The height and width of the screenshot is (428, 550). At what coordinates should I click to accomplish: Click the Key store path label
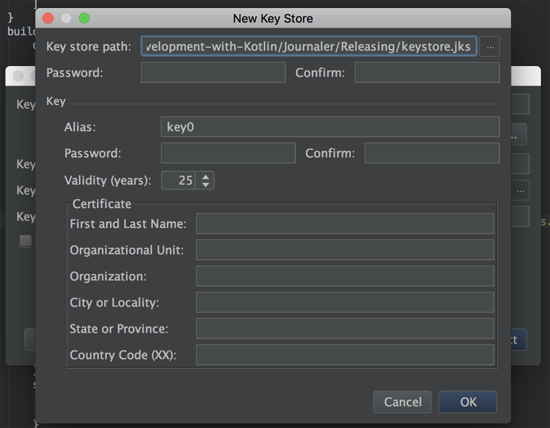click(x=89, y=47)
